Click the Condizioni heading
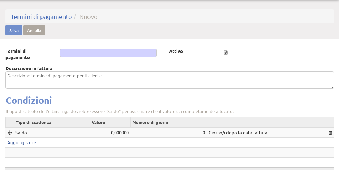Screen dimensions: 339x183 29,100
